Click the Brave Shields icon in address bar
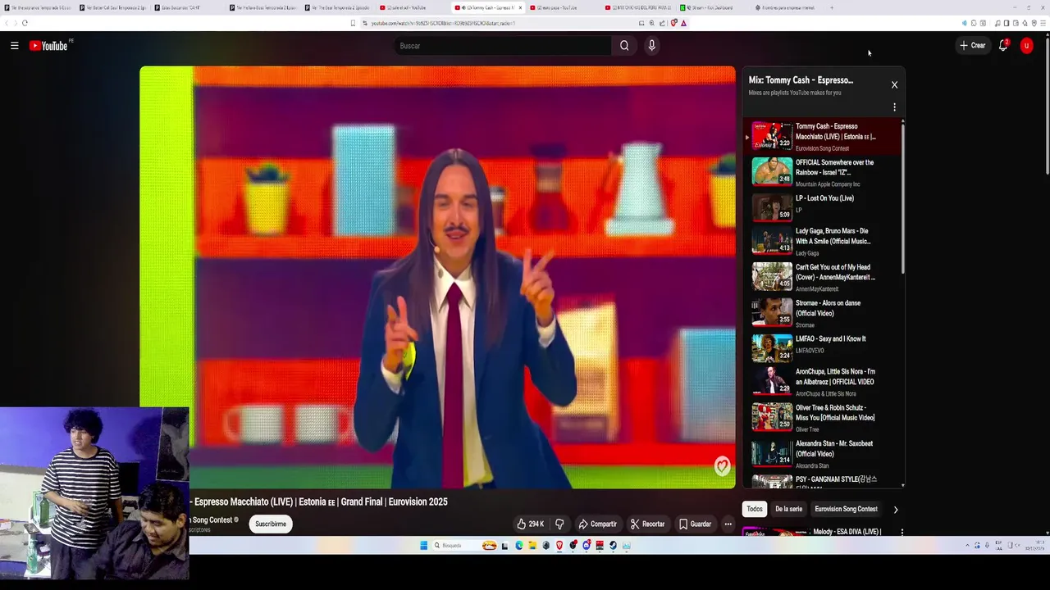This screenshot has width=1050, height=590. (x=673, y=23)
